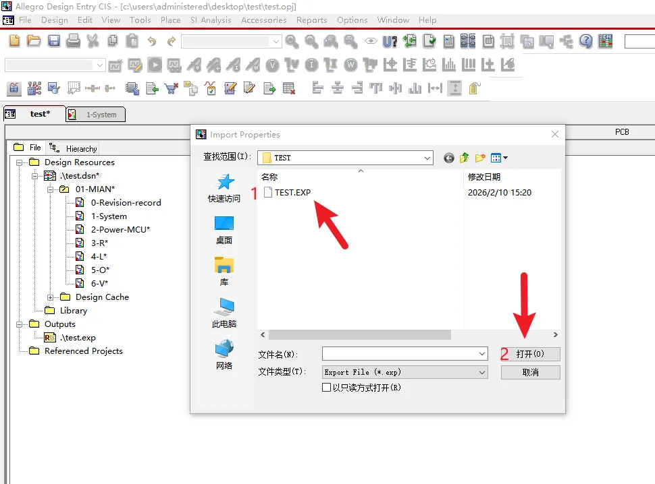Open the Place menu
Screen dimensions: 655x484
(x=170, y=20)
